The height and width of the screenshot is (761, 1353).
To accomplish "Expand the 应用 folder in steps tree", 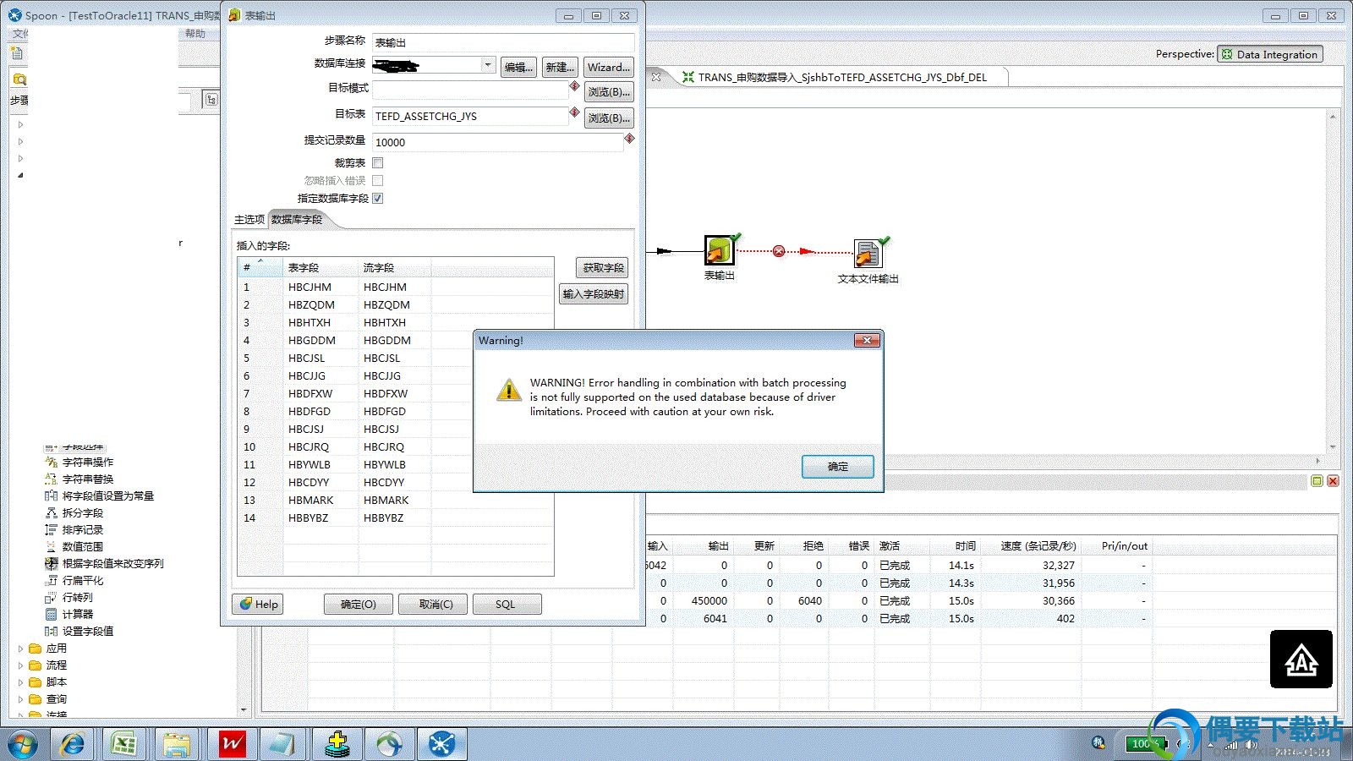I will click(x=20, y=649).
